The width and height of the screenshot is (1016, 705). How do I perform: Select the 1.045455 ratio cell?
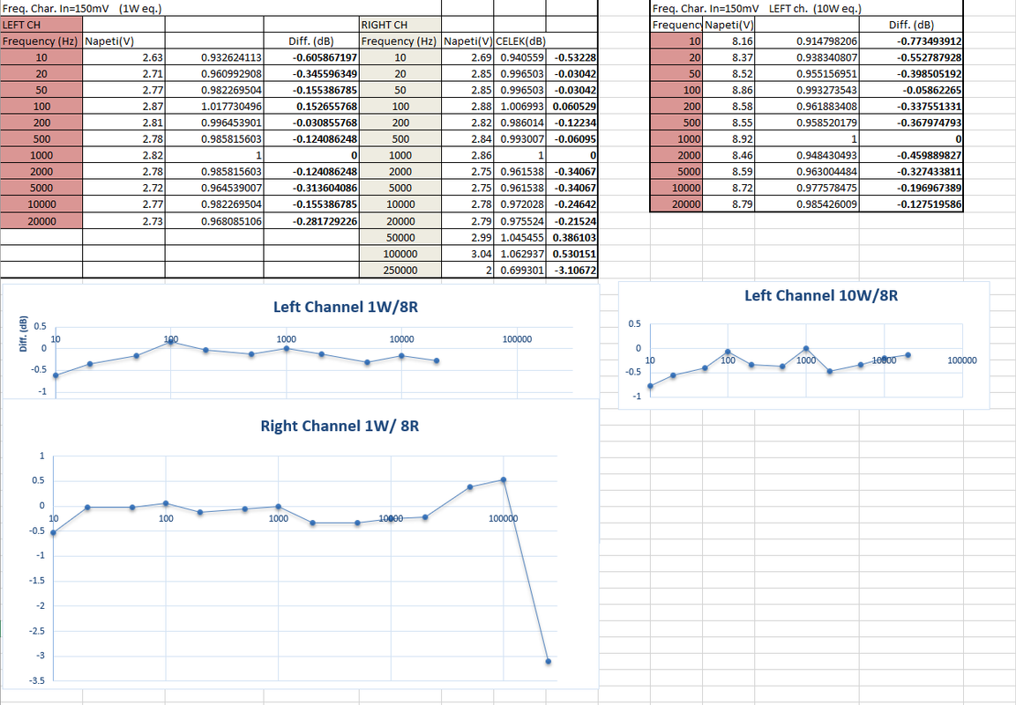coord(519,238)
